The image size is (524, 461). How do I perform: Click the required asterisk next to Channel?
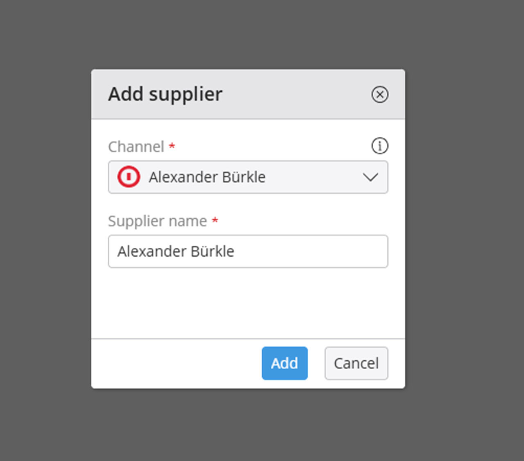click(x=172, y=145)
